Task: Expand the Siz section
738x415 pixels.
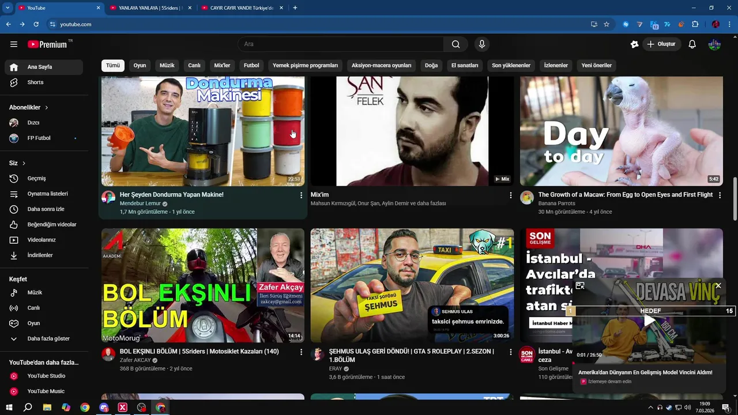Action: [17, 163]
